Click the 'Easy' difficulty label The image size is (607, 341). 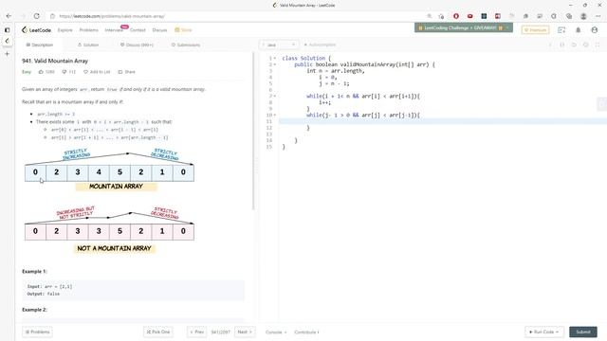click(27, 72)
